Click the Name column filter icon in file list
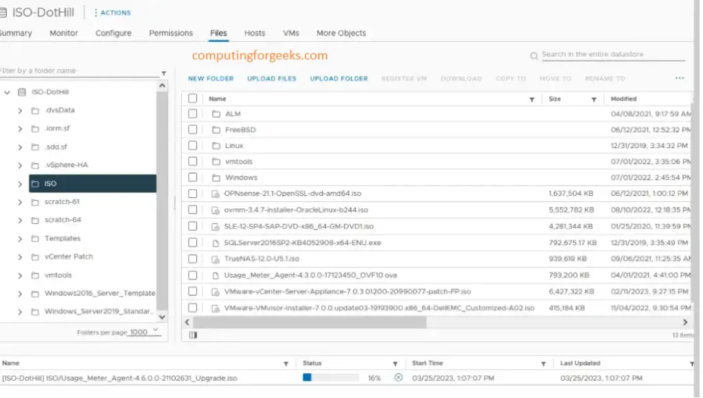This screenshot has width=703, height=398. tap(532, 99)
